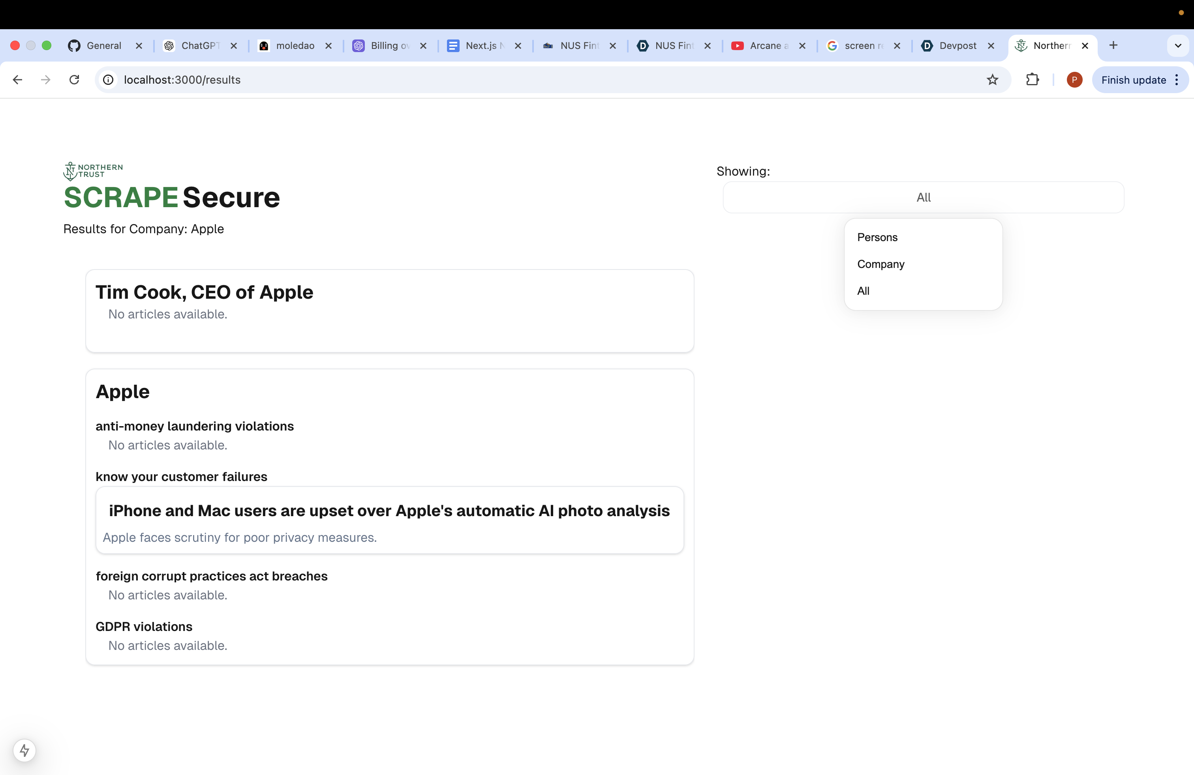1194x775 pixels.
Task: Switch to the ChatGPT tab
Action: (x=200, y=46)
